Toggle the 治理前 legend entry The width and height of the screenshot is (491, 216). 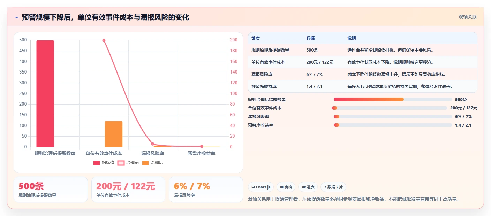pyautogui.click(x=128, y=163)
